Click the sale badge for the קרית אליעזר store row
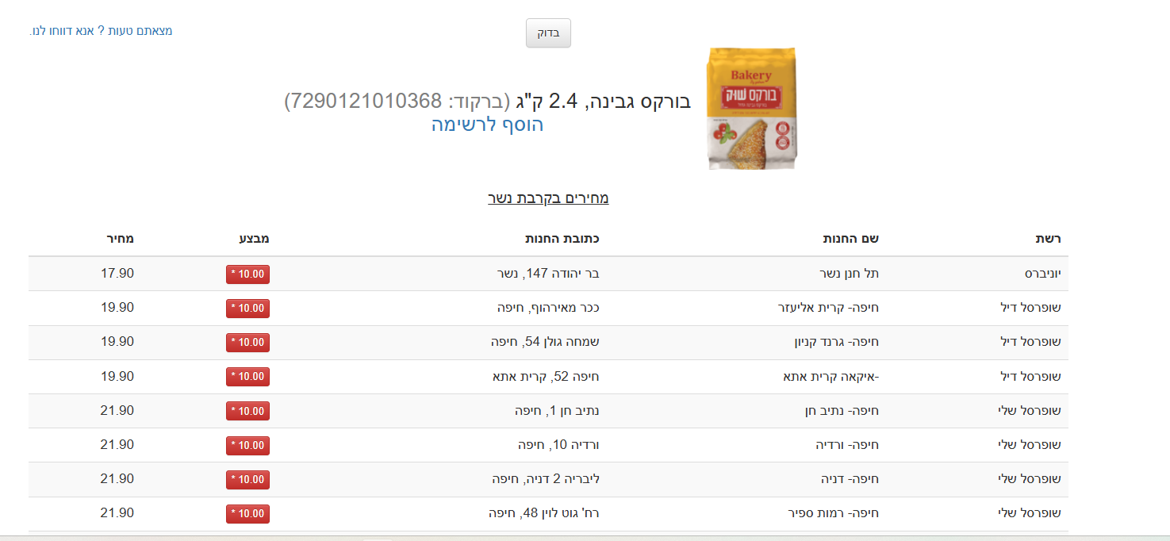 click(247, 308)
